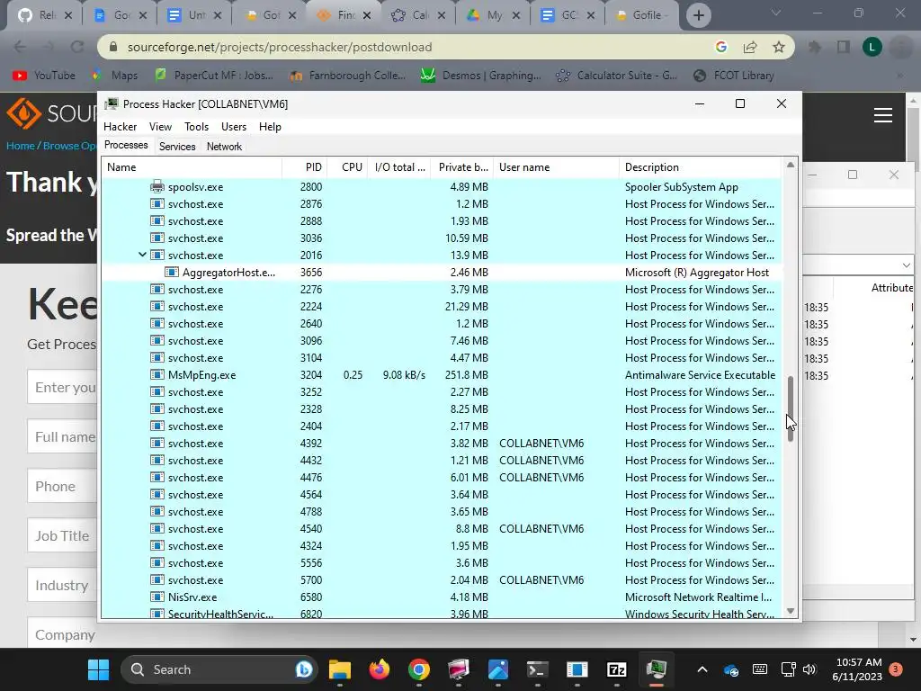Switch to the Services tab

(x=177, y=147)
